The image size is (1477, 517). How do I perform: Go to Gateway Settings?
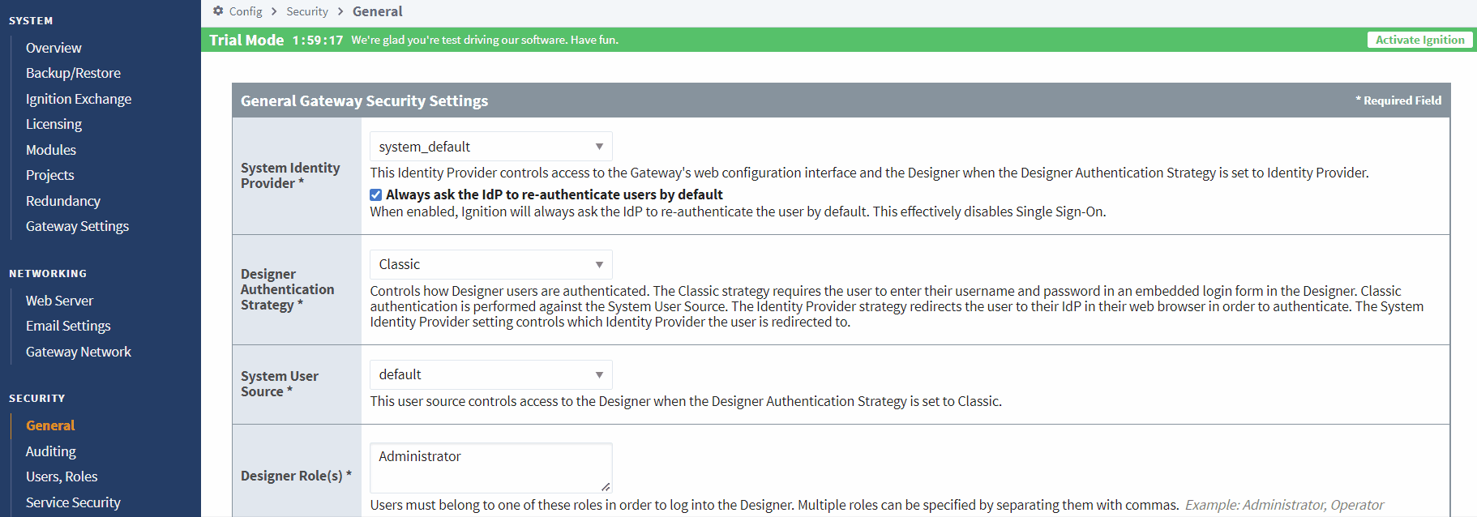click(x=77, y=226)
